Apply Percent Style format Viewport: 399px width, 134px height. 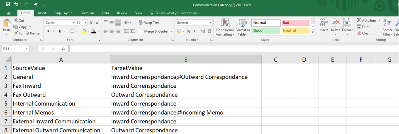pos(189,31)
